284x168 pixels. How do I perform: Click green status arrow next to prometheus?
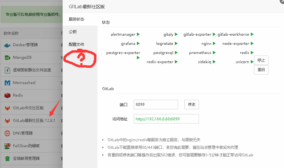pos(214,53)
